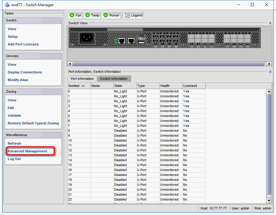
Task: Select port 4 in the switch view
Action: click(155, 41)
